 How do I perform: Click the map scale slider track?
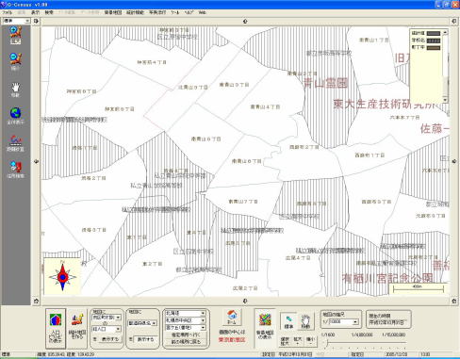(x=366, y=343)
